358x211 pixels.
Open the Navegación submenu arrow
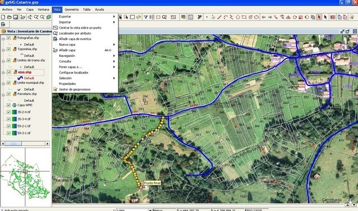click(x=114, y=56)
